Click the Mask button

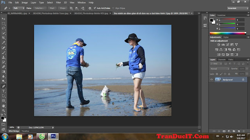tap(52, 8)
